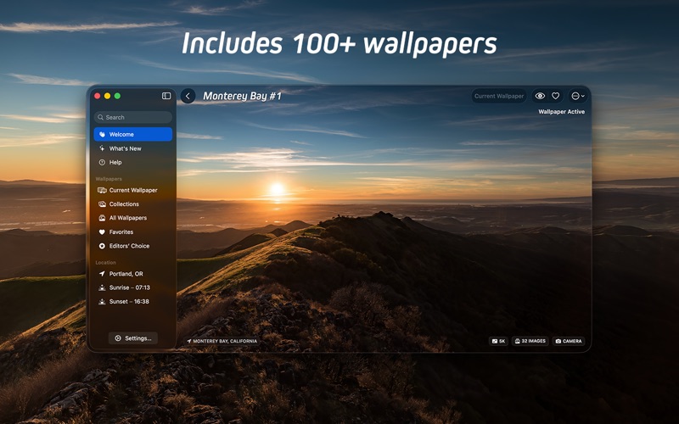
Task: Click the 32 Images badge
Action: pyautogui.click(x=530, y=341)
